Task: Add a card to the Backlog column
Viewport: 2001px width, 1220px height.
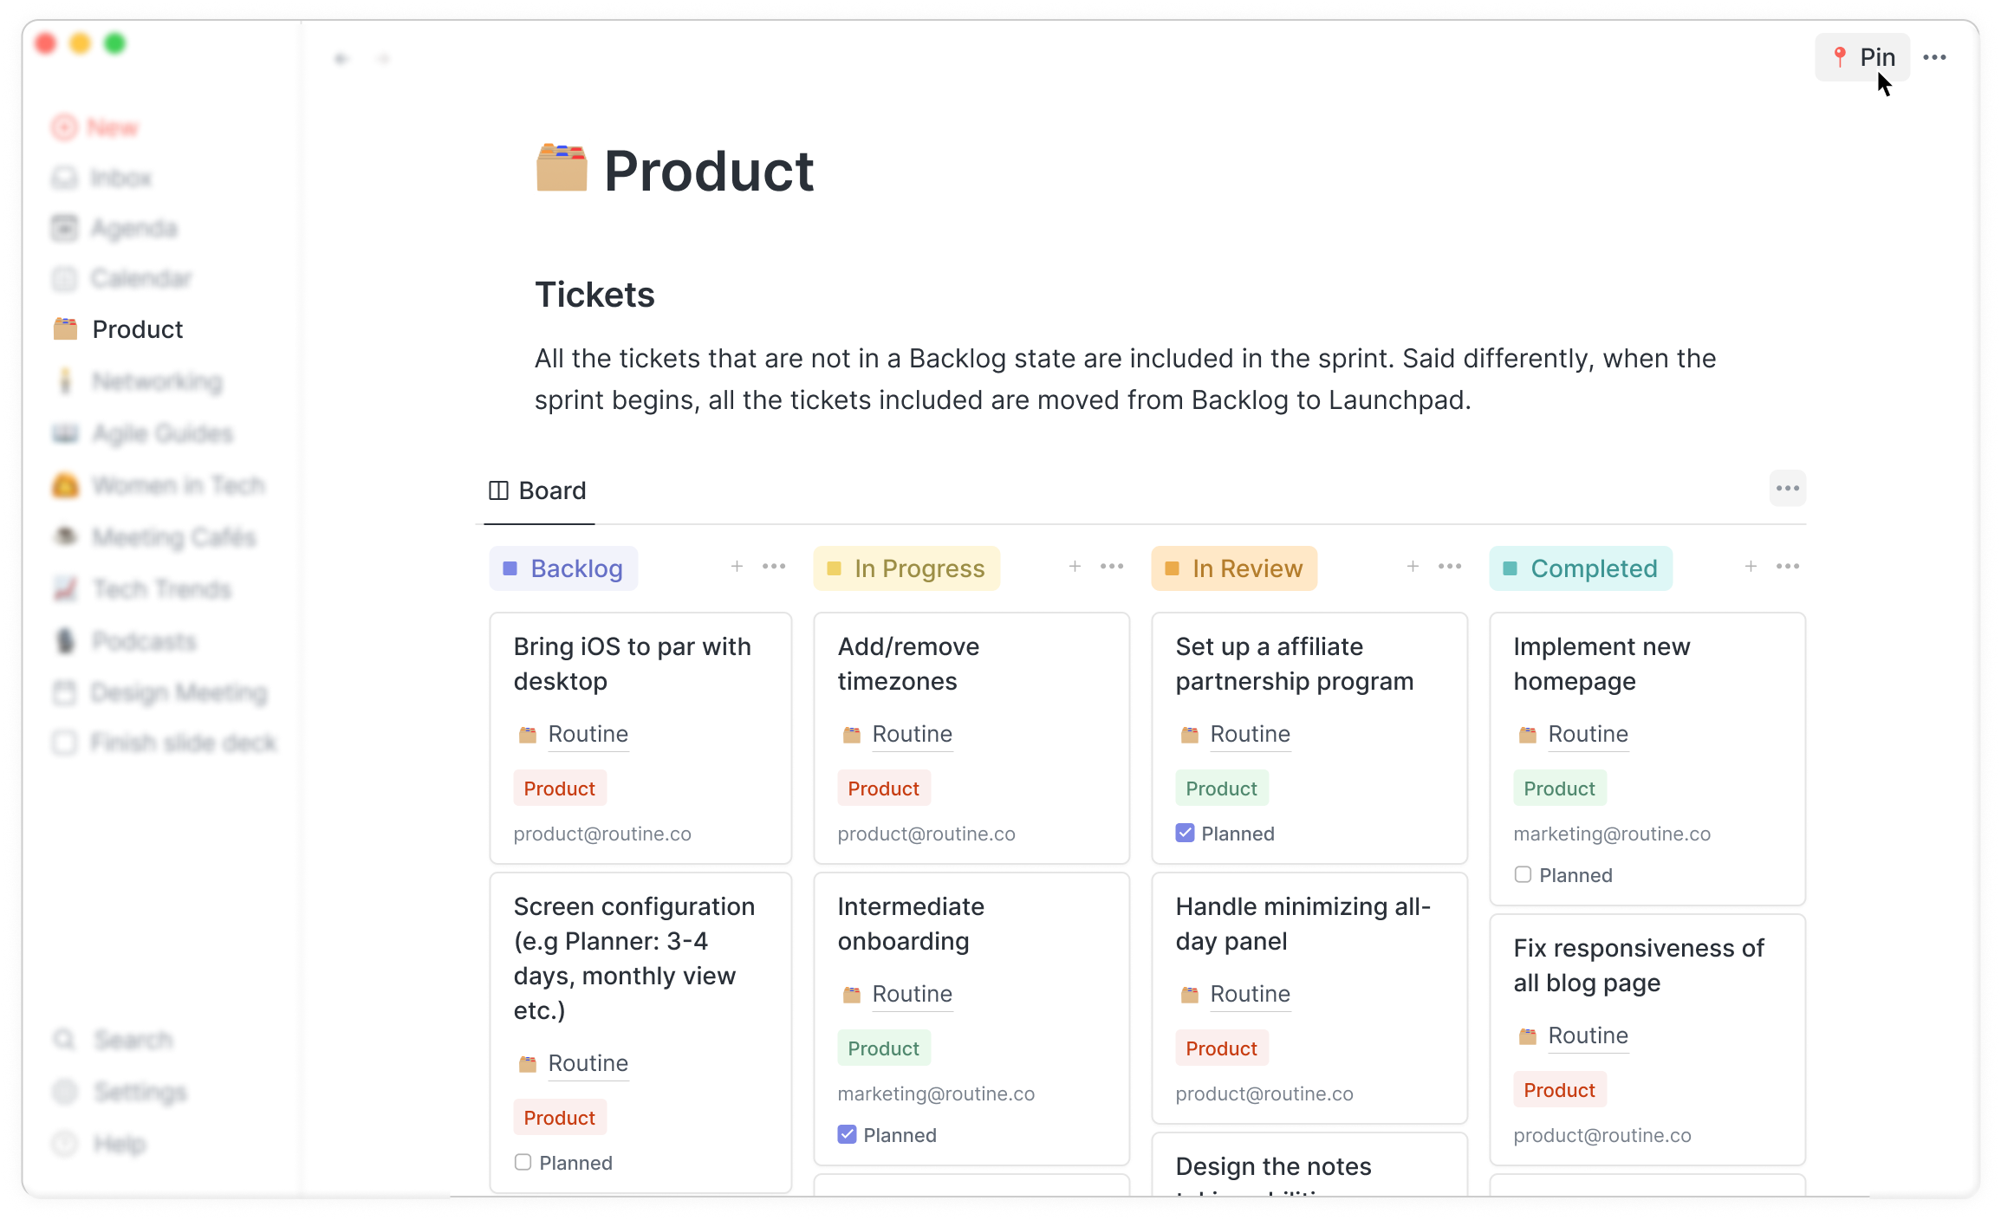Action: coord(737,567)
